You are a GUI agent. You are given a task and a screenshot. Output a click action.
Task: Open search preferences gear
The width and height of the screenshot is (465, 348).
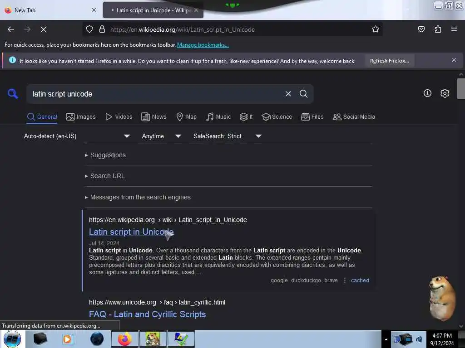(x=445, y=93)
